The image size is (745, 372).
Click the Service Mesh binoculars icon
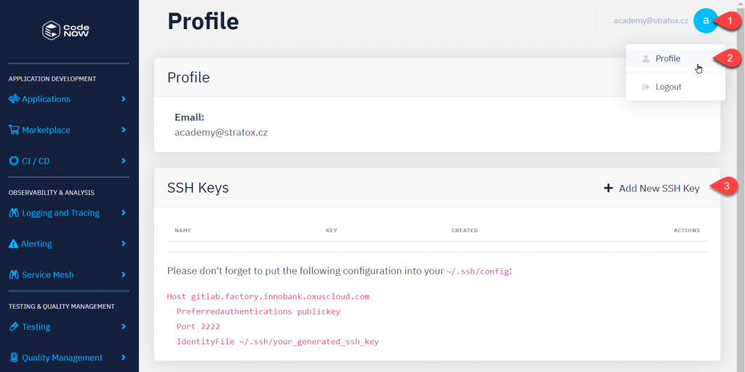click(x=14, y=275)
